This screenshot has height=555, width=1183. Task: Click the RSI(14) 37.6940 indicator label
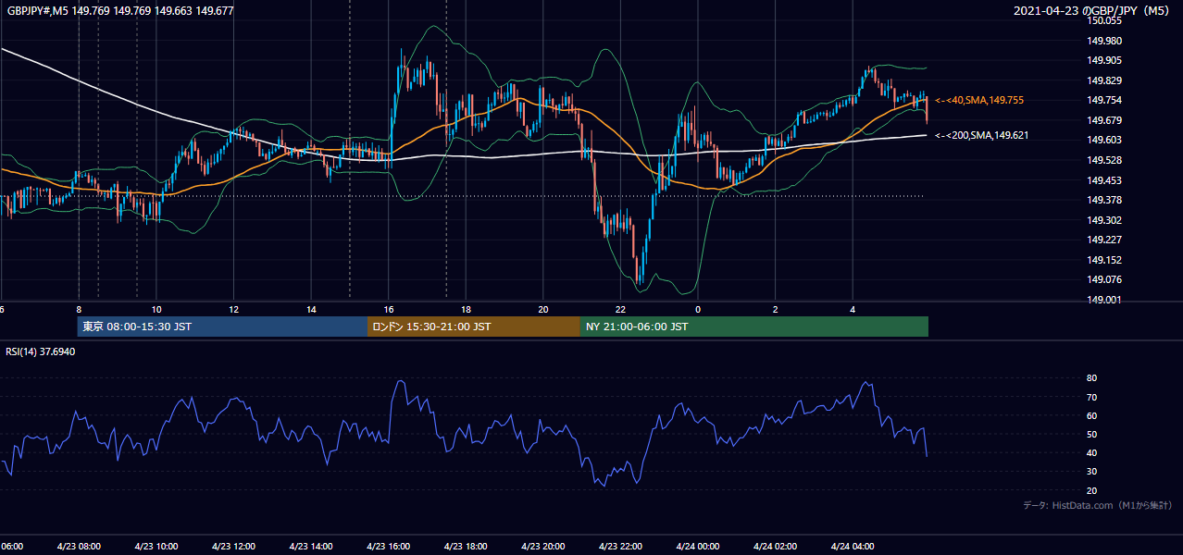tap(41, 351)
